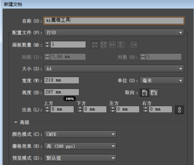Click the 画板数量 artboard count field
This screenshot has height=165, width=194.
tap(68, 45)
